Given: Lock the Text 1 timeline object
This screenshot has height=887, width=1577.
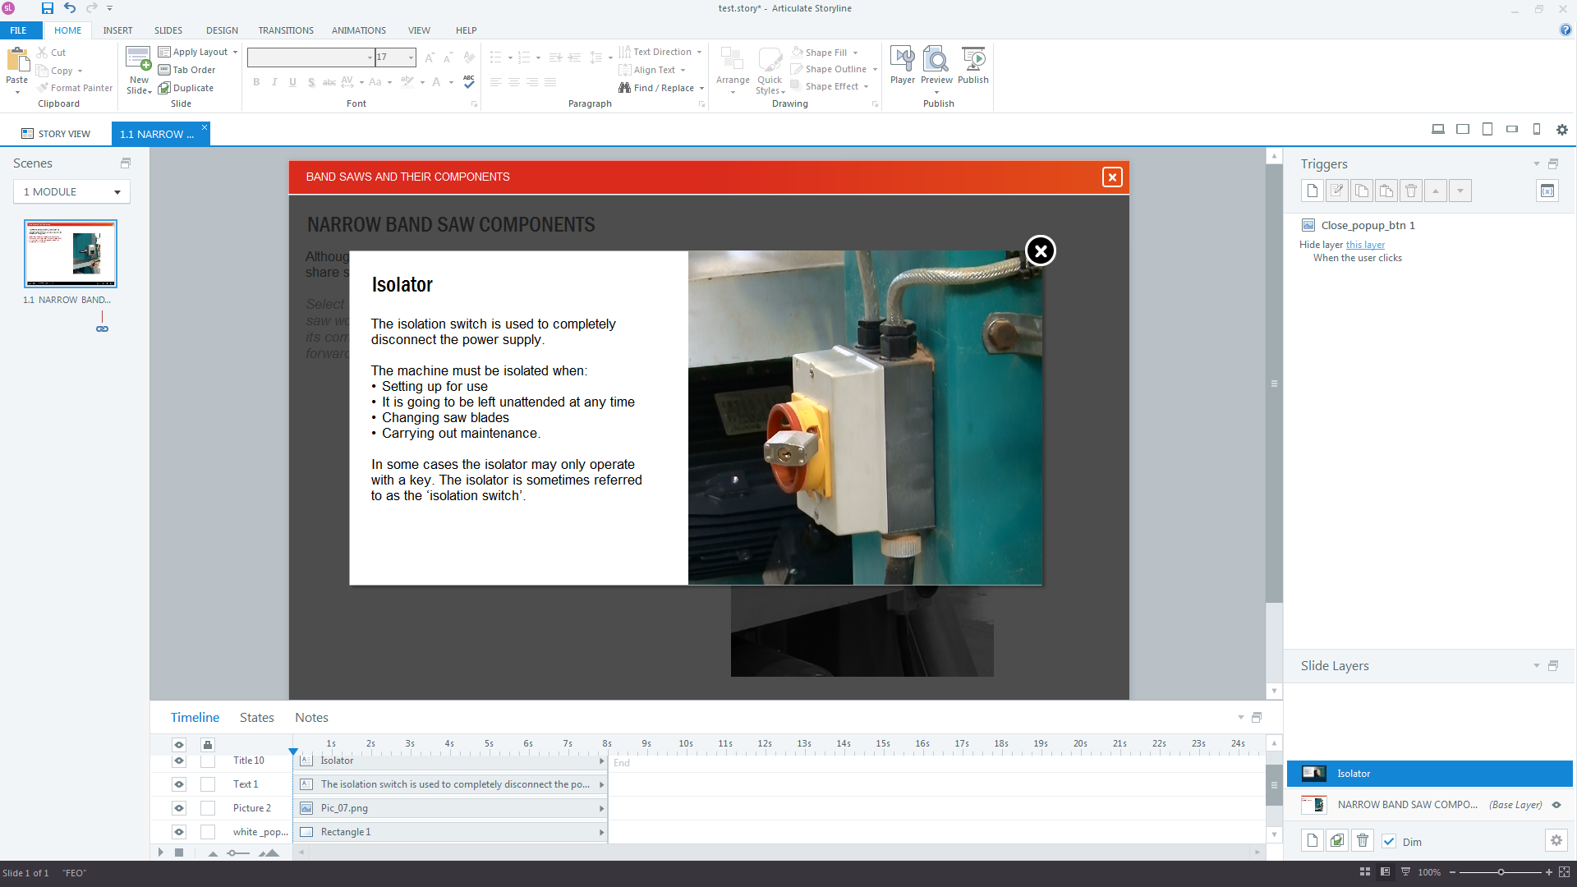Looking at the screenshot, I should click(208, 784).
